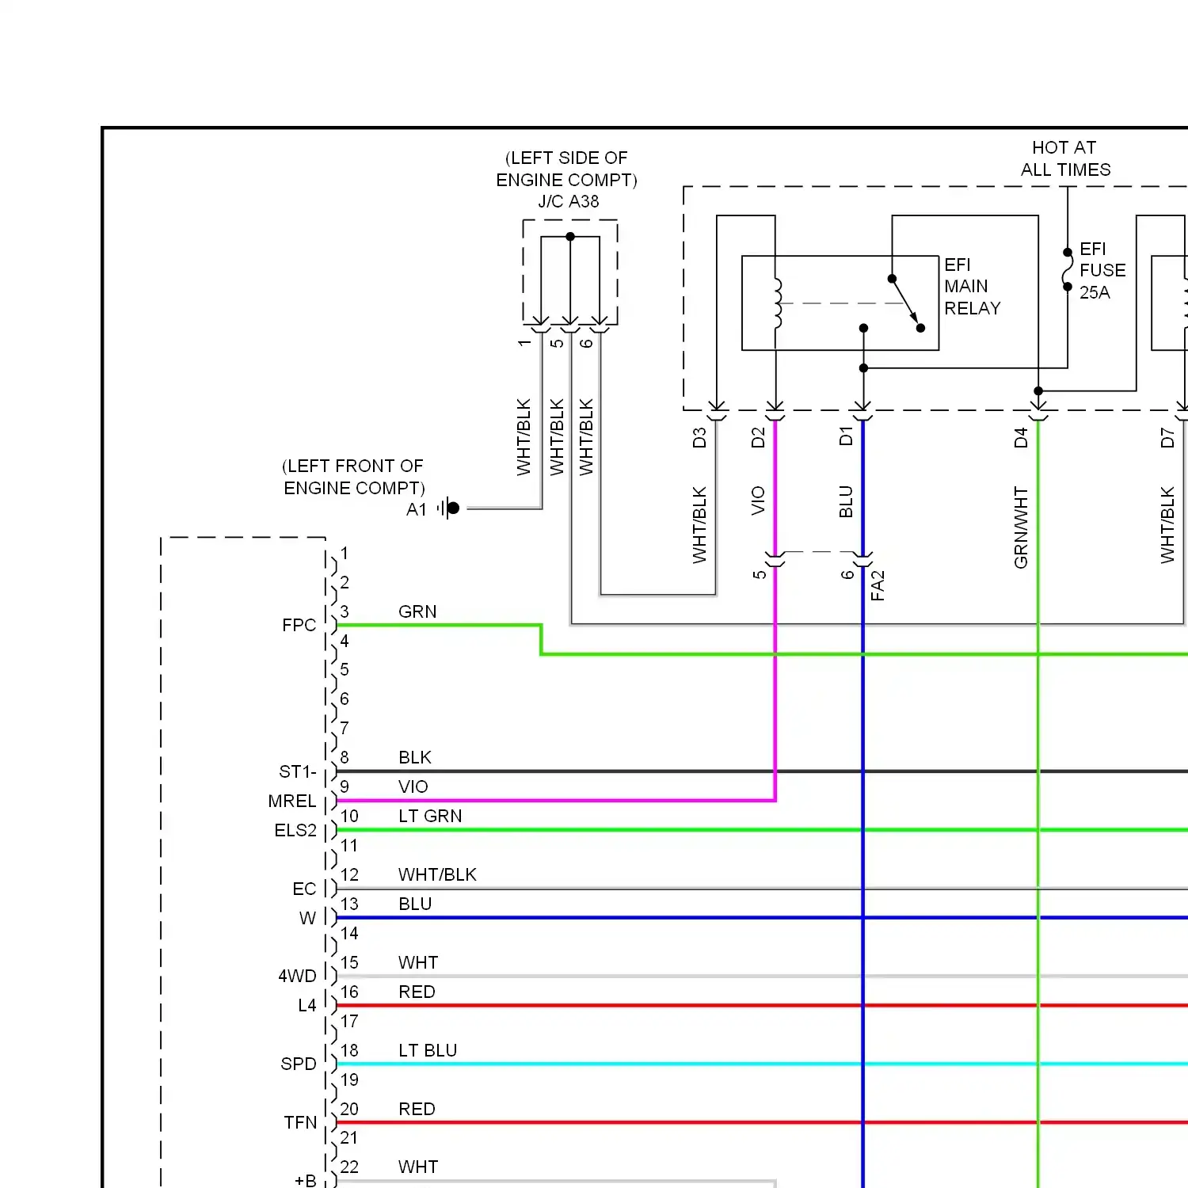Click the cyan LT BLU wire from SPD
Image resolution: width=1188 pixels, height=1188 pixels.
point(762,1064)
